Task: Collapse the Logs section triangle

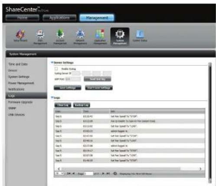Action: [x=52, y=98]
